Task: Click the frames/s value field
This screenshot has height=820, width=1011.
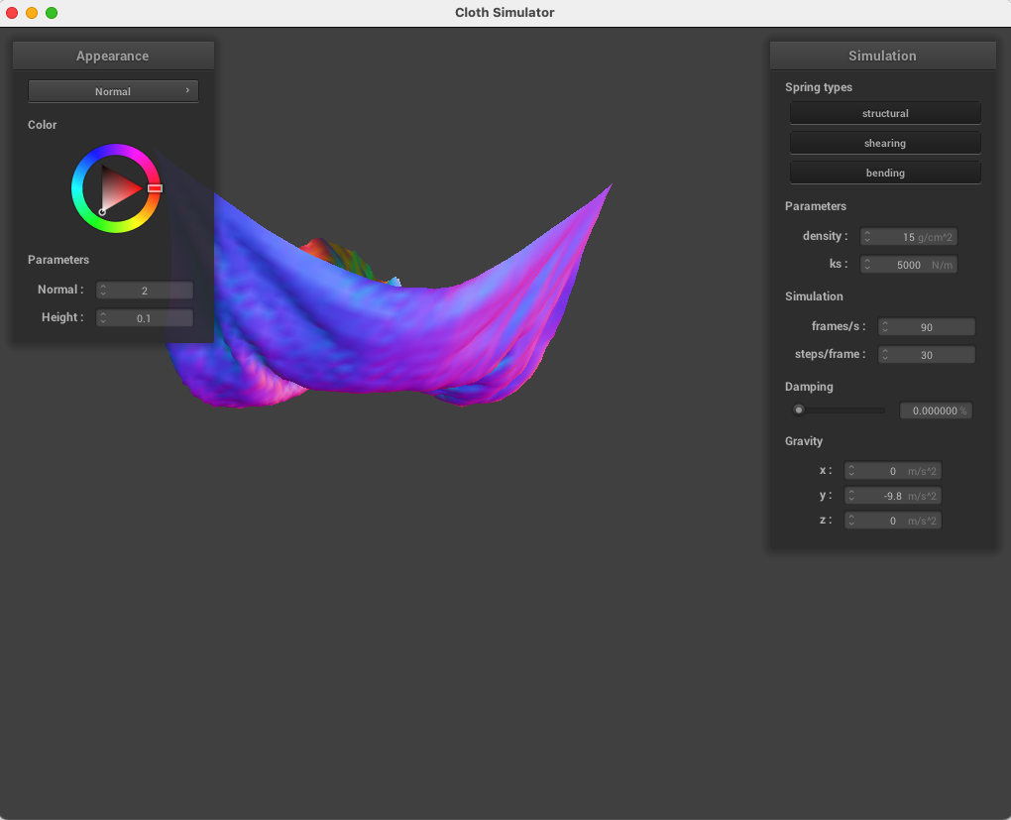Action: pos(927,327)
